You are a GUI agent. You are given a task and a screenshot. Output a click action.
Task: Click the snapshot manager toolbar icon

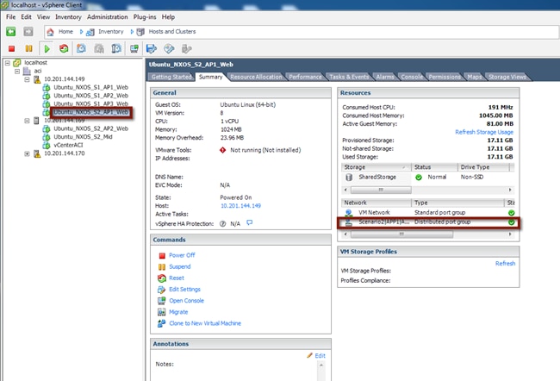116,48
